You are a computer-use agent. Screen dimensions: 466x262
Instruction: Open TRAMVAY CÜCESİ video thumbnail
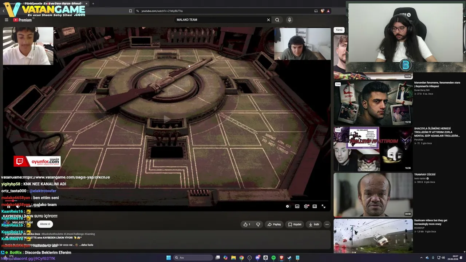[x=373, y=194]
